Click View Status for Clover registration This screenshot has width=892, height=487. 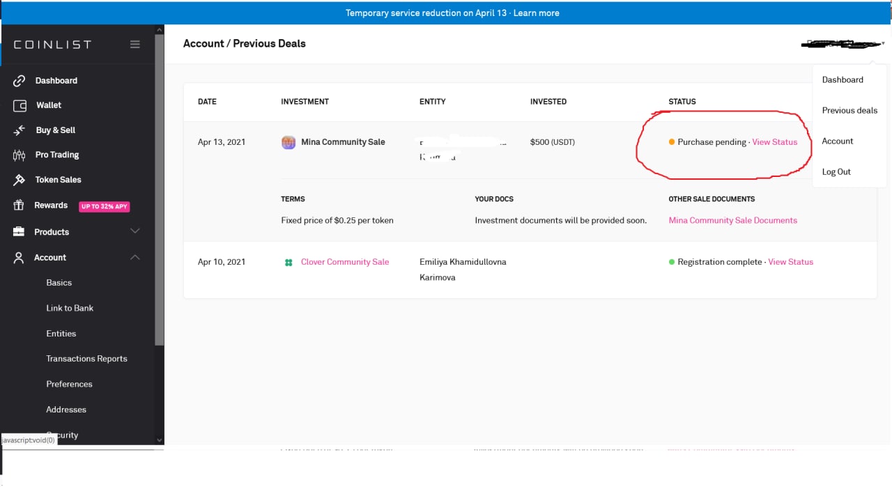(791, 262)
